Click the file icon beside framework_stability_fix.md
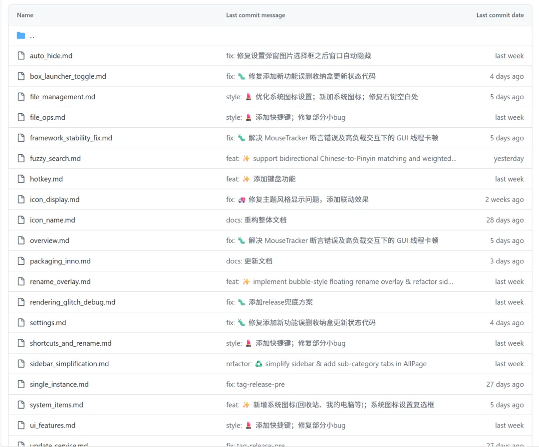This screenshot has height=447, width=539. (x=21, y=138)
